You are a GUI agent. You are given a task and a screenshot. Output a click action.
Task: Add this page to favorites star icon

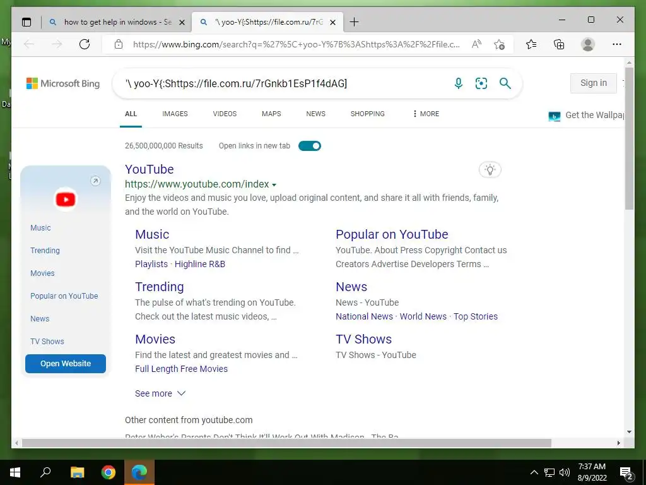click(500, 44)
